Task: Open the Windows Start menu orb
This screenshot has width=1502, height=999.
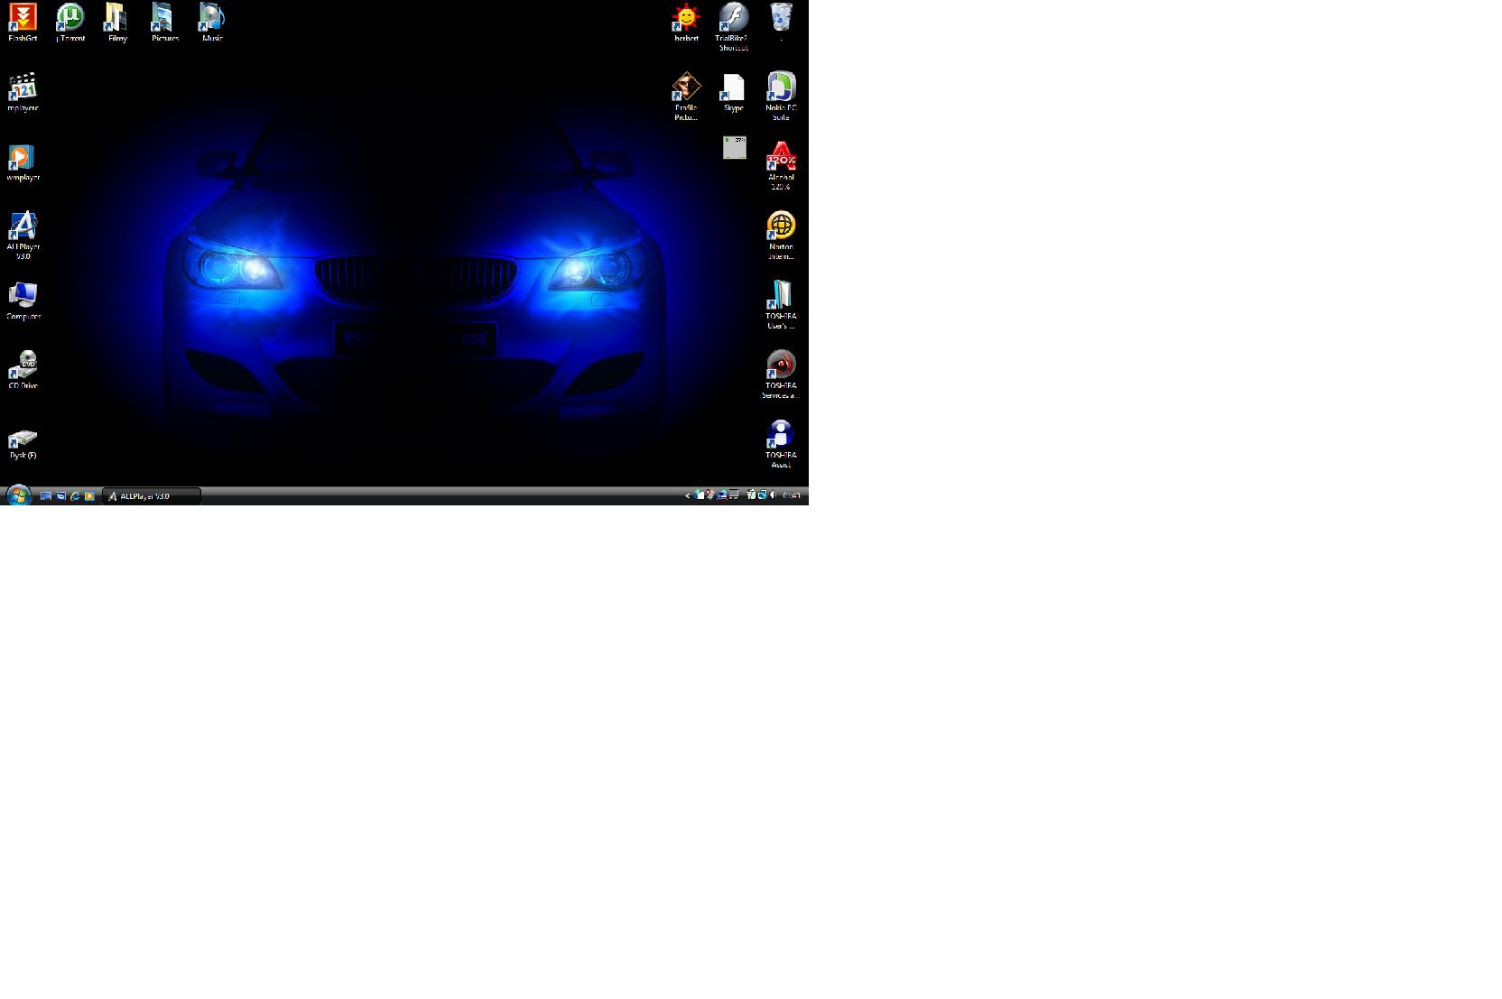Action: pyautogui.click(x=18, y=495)
